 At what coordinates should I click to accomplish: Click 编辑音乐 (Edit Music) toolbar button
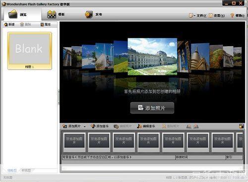(146, 126)
